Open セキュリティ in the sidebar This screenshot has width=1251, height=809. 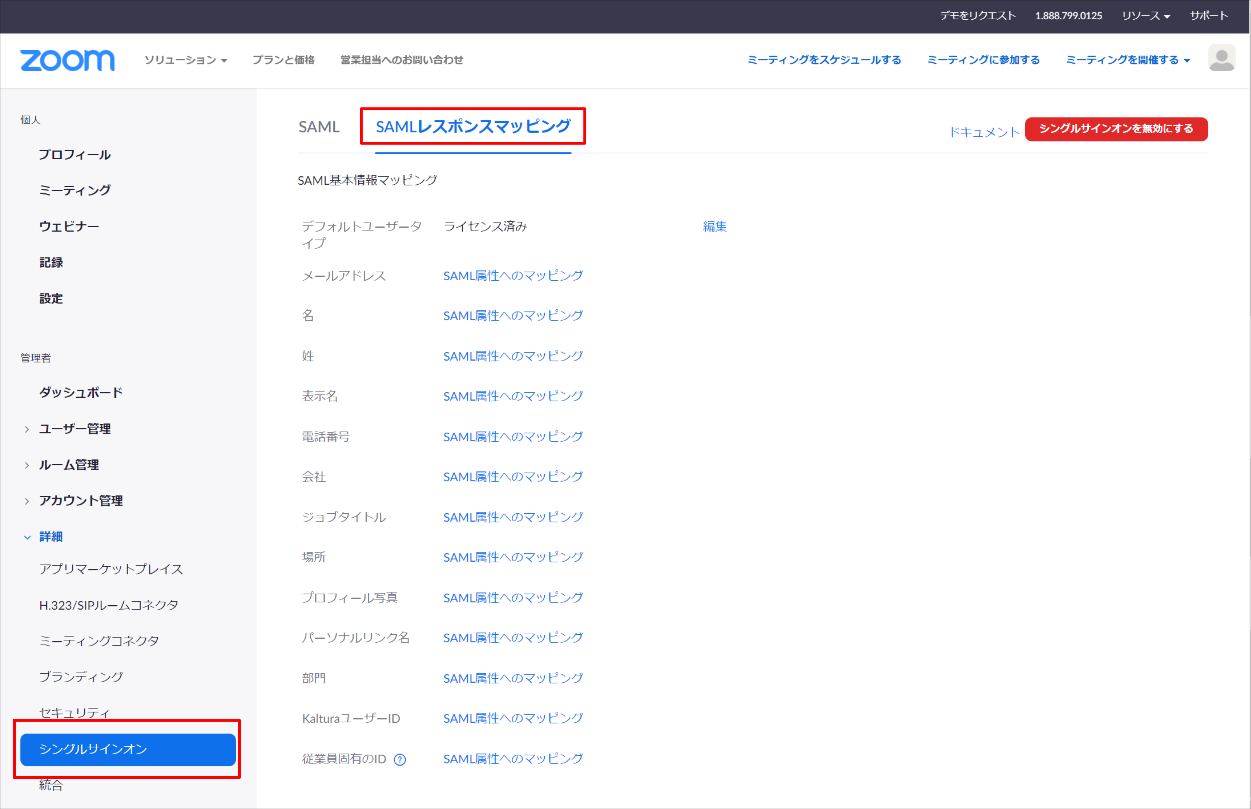(75, 712)
